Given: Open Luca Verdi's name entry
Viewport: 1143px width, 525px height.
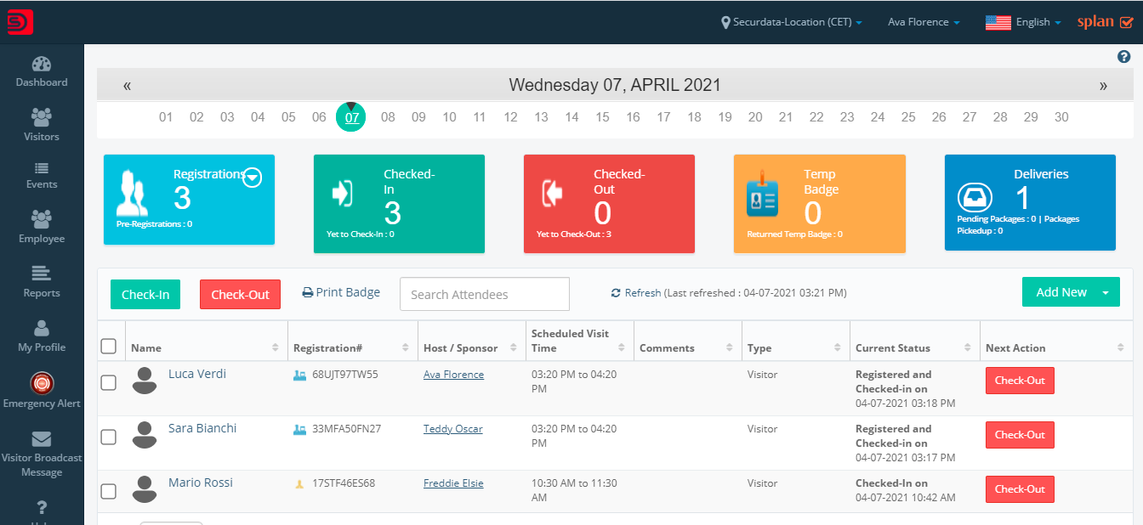Looking at the screenshot, I should (x=197, y=374).
